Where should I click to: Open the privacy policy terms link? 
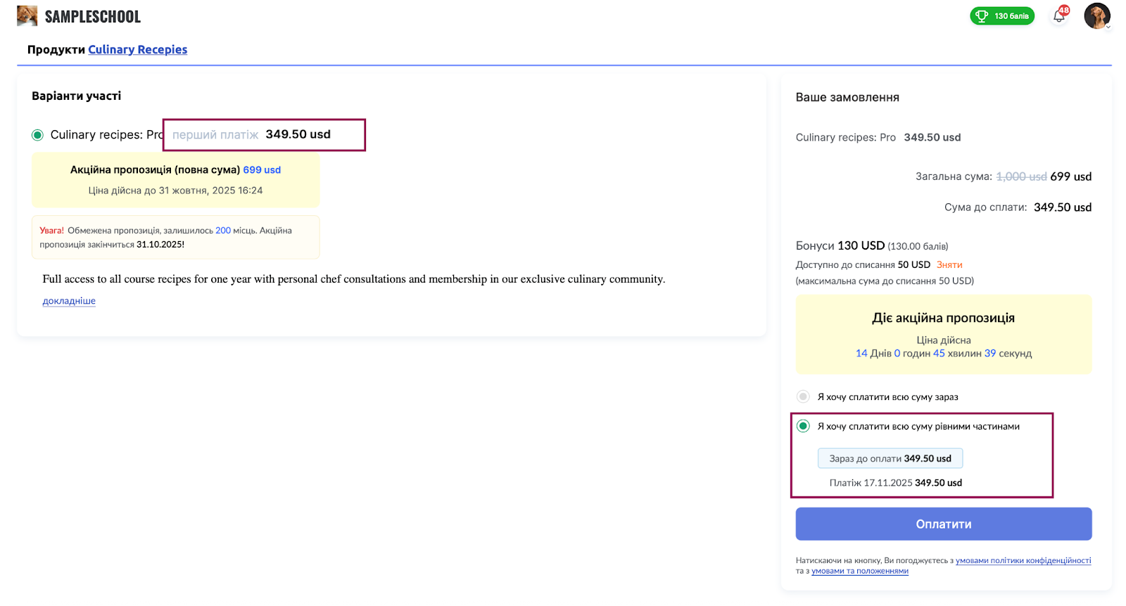pos(1023,560)
